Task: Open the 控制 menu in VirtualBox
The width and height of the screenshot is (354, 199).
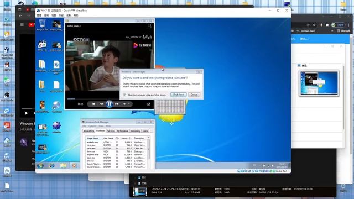Action: (x=46, y=15)
